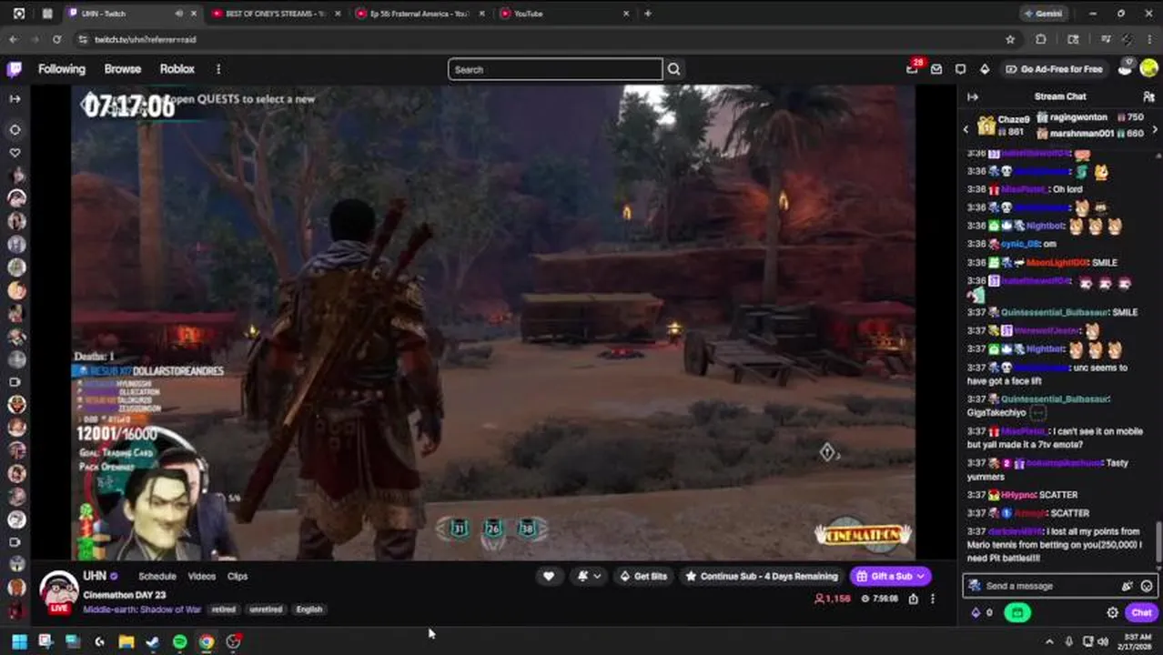Open the Twitch top-nav more options menu
The image size is (1163, 655).
[218, 69]
